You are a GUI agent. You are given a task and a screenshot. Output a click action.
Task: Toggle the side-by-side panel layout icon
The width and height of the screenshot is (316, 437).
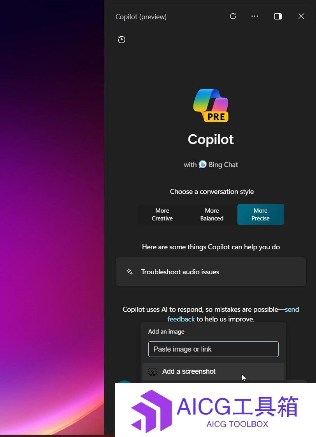pyautogui.click(x=278, y=16)
